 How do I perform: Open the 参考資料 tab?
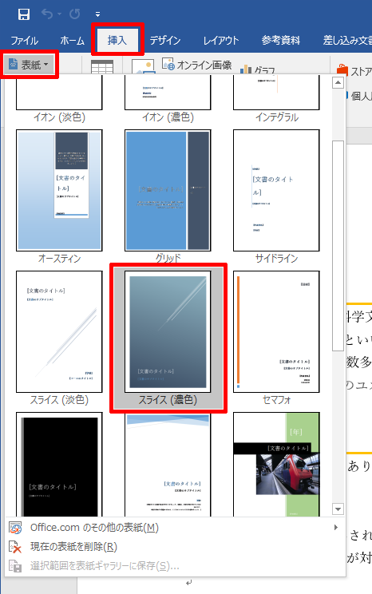click(x=281, y=40)
